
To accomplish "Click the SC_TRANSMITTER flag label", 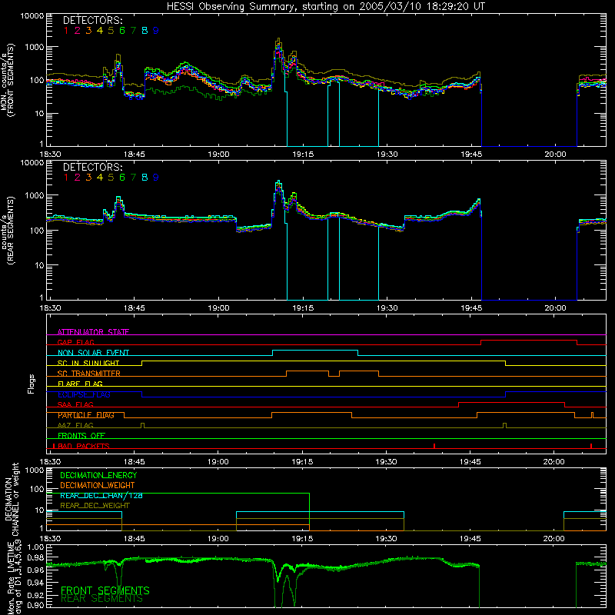I will point(89,374).
